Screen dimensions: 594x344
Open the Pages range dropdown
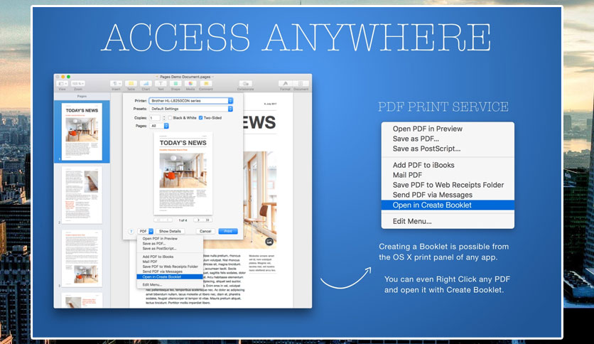[x=159, y=126]
